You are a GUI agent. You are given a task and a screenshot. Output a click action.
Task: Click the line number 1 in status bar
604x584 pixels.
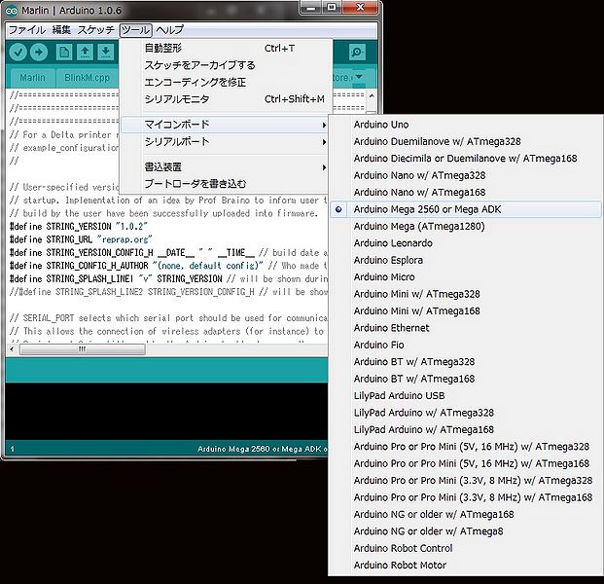pos(13,449)
